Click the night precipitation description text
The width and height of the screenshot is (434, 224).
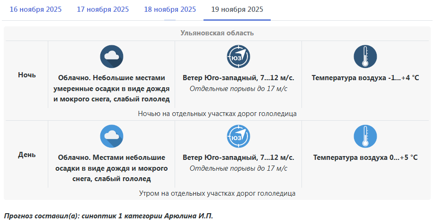(x=111, y=88)
